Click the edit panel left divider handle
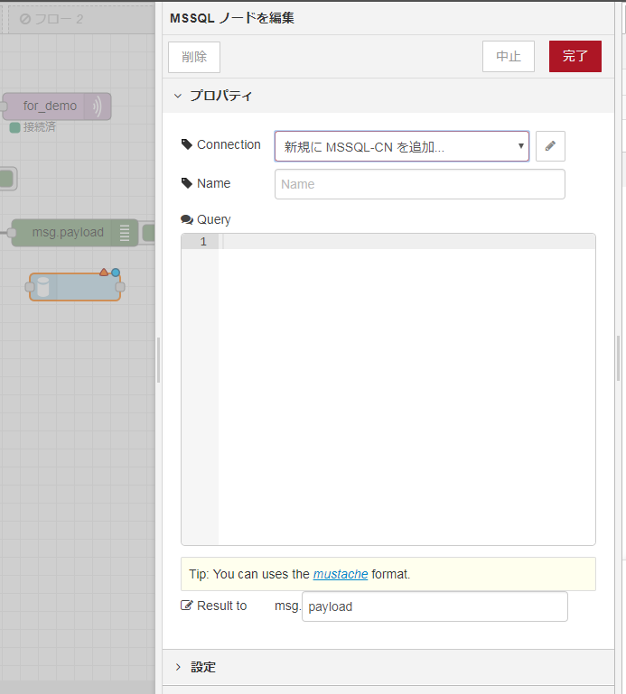Image resolution: width=626 pixels, height=694 pixels. (159, 360)
